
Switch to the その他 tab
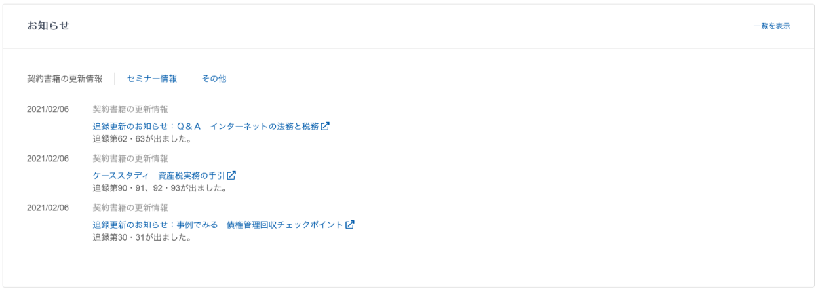214,79
